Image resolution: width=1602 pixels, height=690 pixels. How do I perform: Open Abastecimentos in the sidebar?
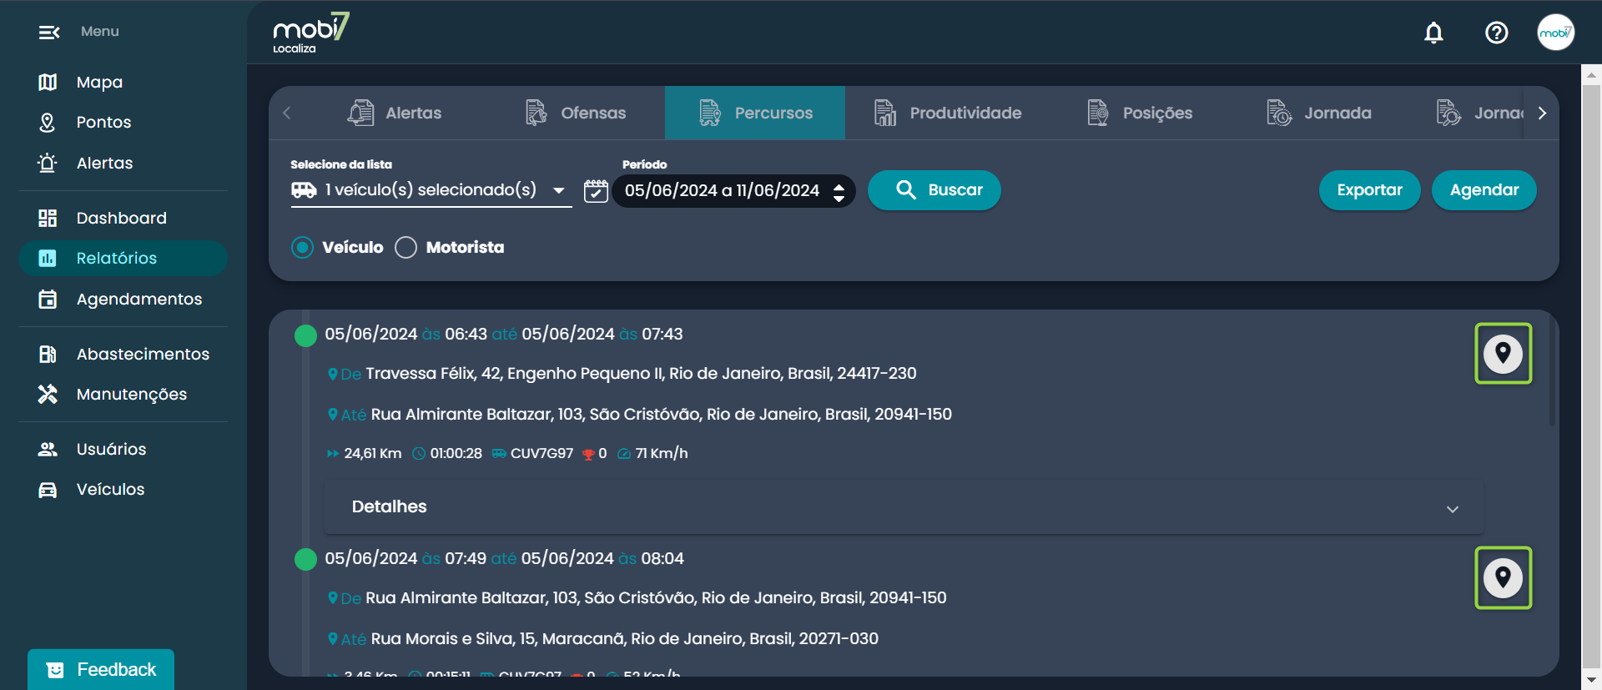tap(142, 354)
